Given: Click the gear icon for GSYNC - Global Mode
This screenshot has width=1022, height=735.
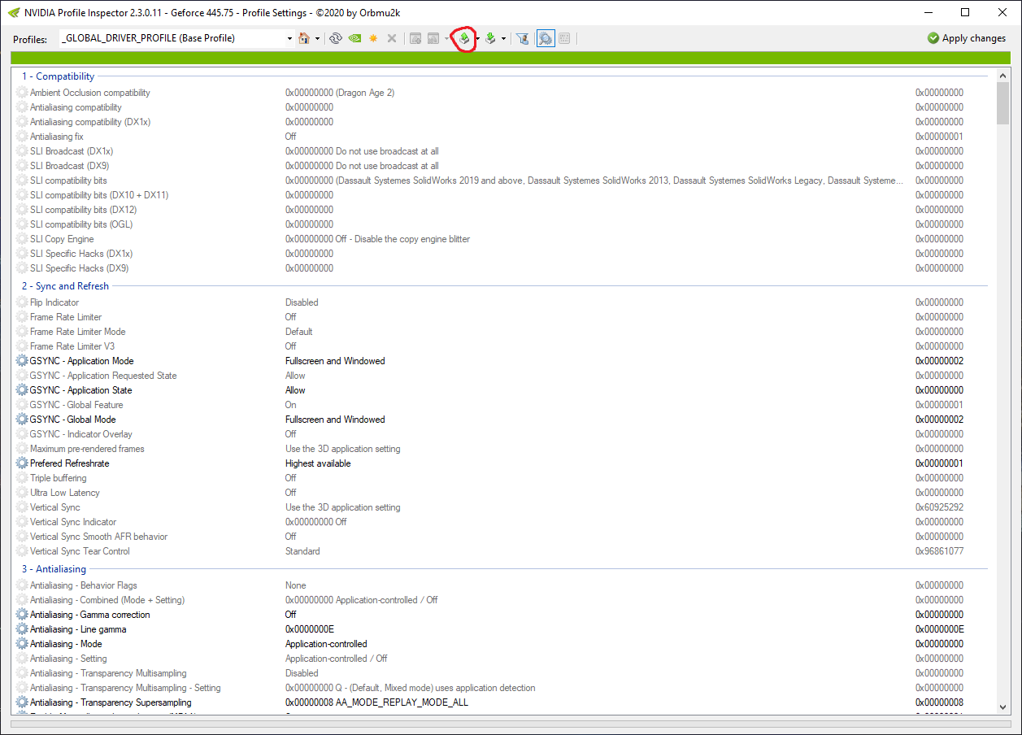Looking at the screenshot, I should coord(22,420).
